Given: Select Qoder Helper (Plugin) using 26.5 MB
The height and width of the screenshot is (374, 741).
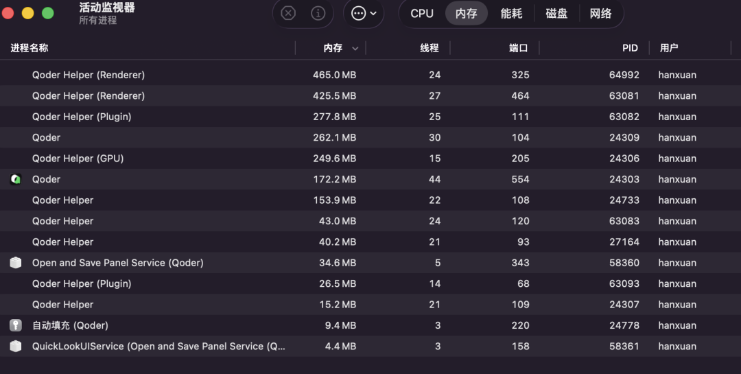Looking at the screenshot, I should [370, 283].
